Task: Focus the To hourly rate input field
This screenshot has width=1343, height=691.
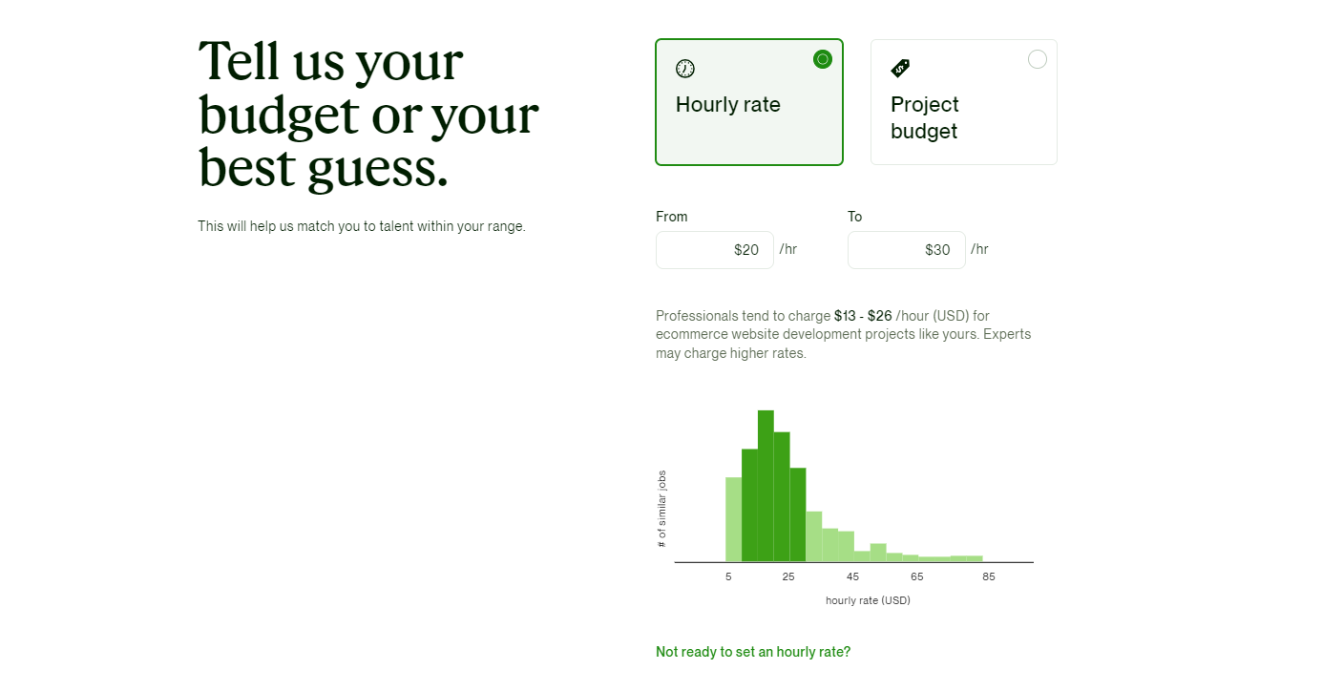Action: (906, 250)
